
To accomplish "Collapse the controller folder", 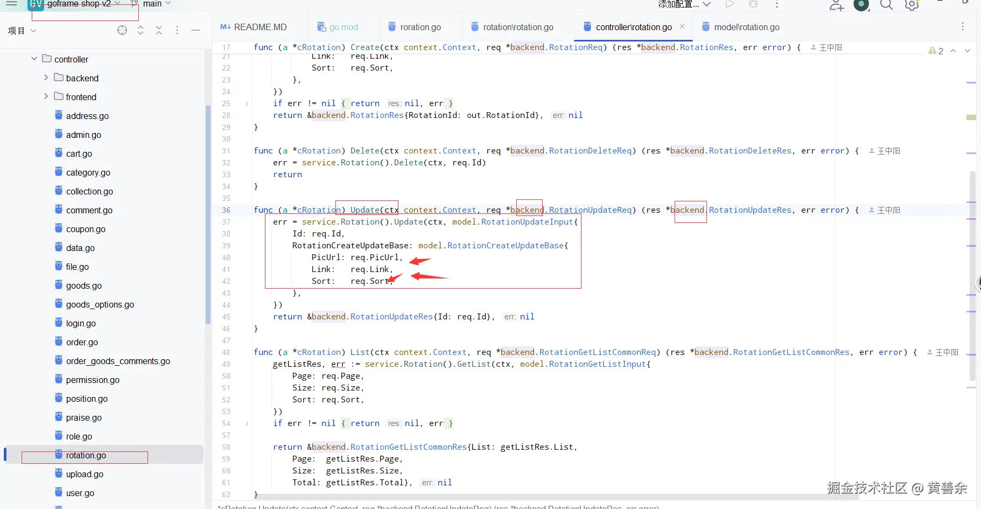I will click(34, 59).
